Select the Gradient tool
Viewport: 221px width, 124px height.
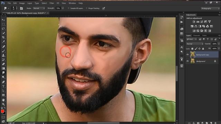click(x=3, y=69)
